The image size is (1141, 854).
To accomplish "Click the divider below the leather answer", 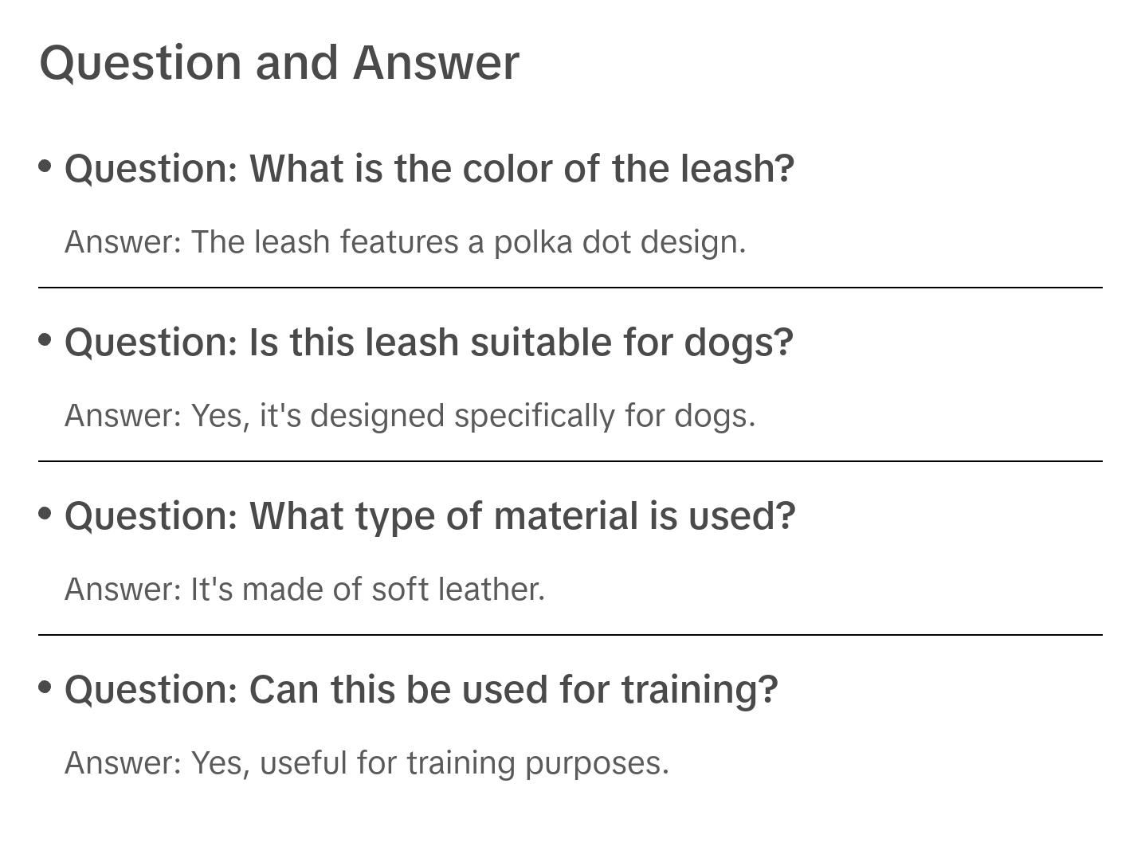I will click(570, 635).
